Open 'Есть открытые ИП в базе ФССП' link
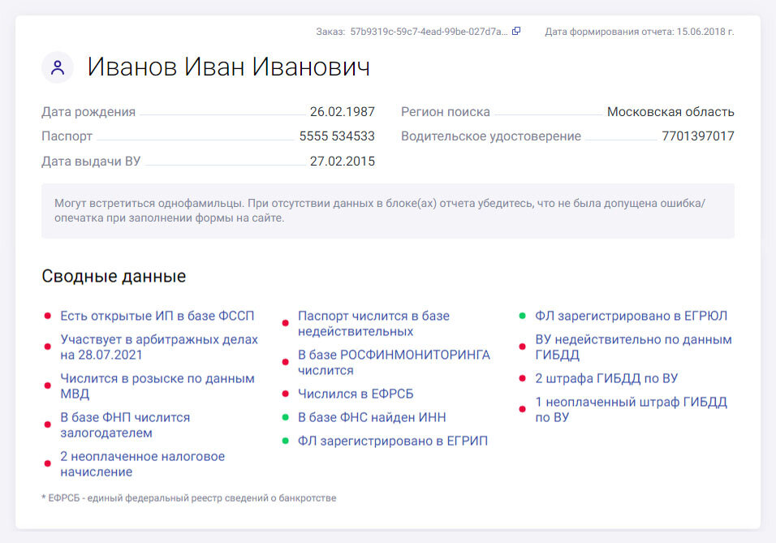Screen dimensions: 776x543 (157, 316)
